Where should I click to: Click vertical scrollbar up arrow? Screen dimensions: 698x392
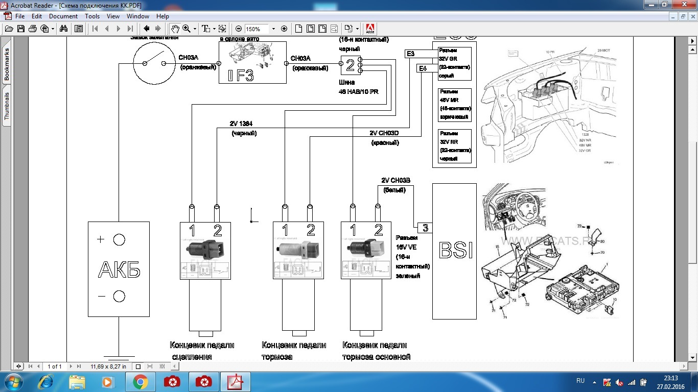(x=693, y=50)
